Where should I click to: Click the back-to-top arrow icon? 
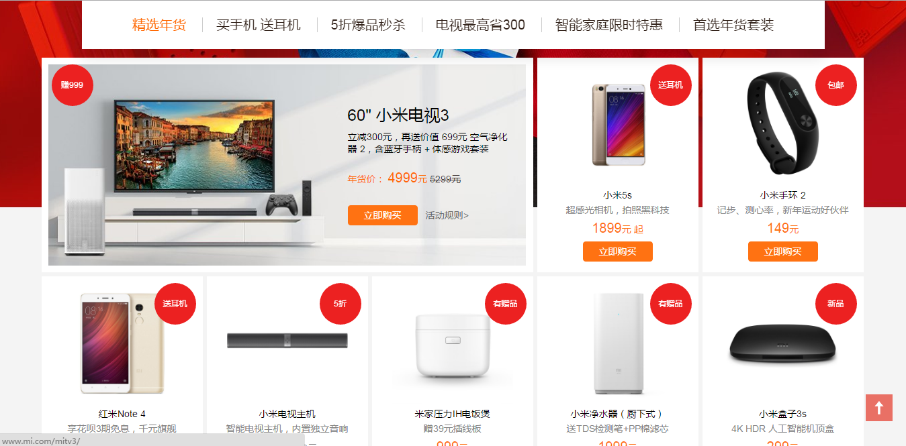(x=879, y=408)
